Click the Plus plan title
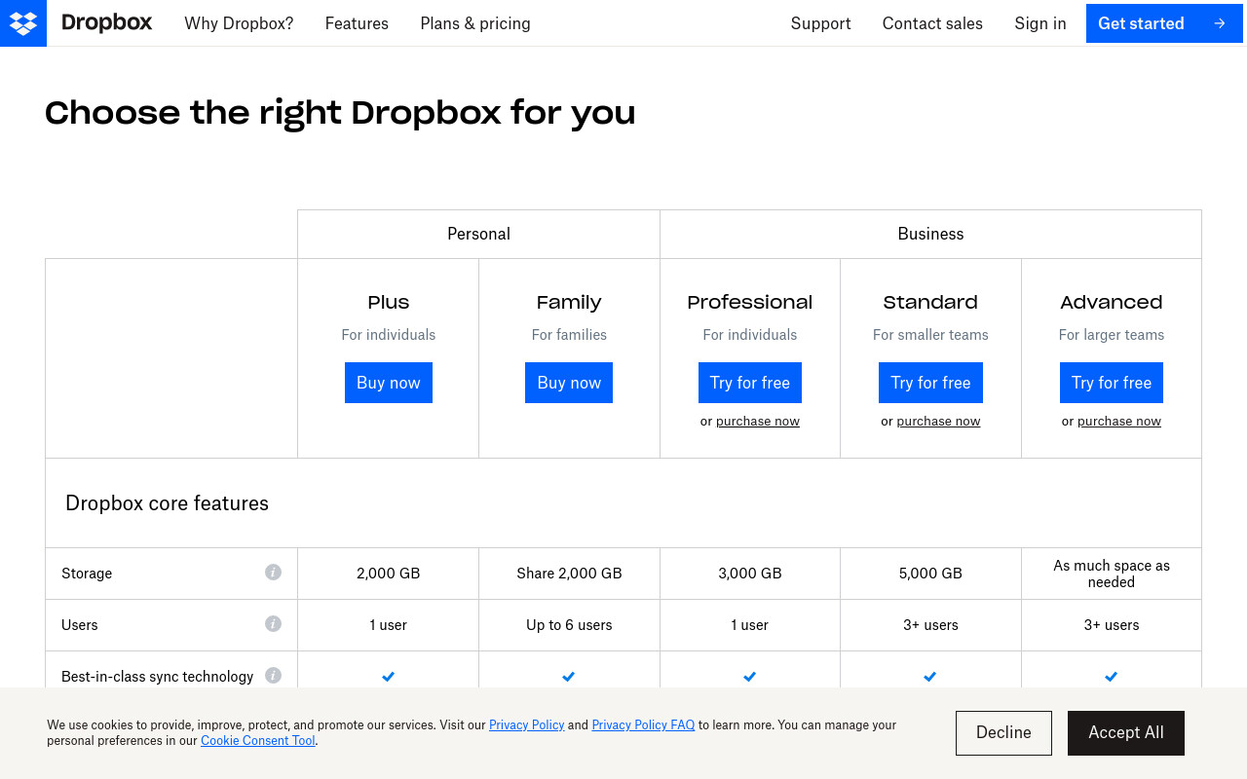The image size is (1247, 779). 389,302
